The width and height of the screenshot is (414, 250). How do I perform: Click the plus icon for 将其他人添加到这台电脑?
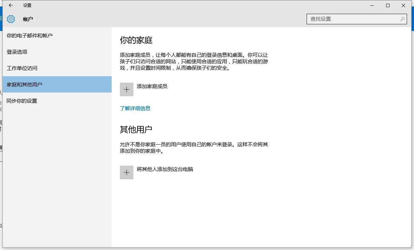pos(127,172)
